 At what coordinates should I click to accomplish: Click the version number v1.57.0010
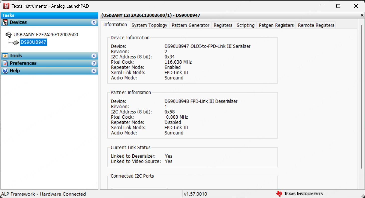point(195,194)
